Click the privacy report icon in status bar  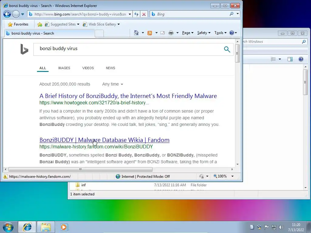[202, 176]
